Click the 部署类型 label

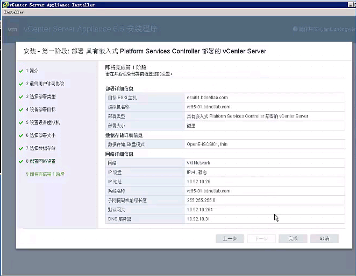pyautogui.click(x=117, y=116)
